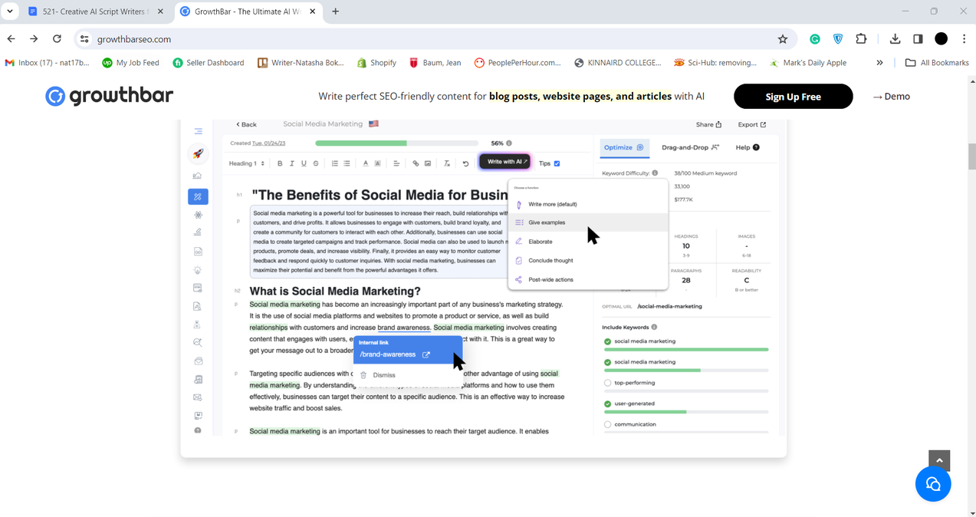Click the info icon beside Include Keywords

click(x=654, y=327)
